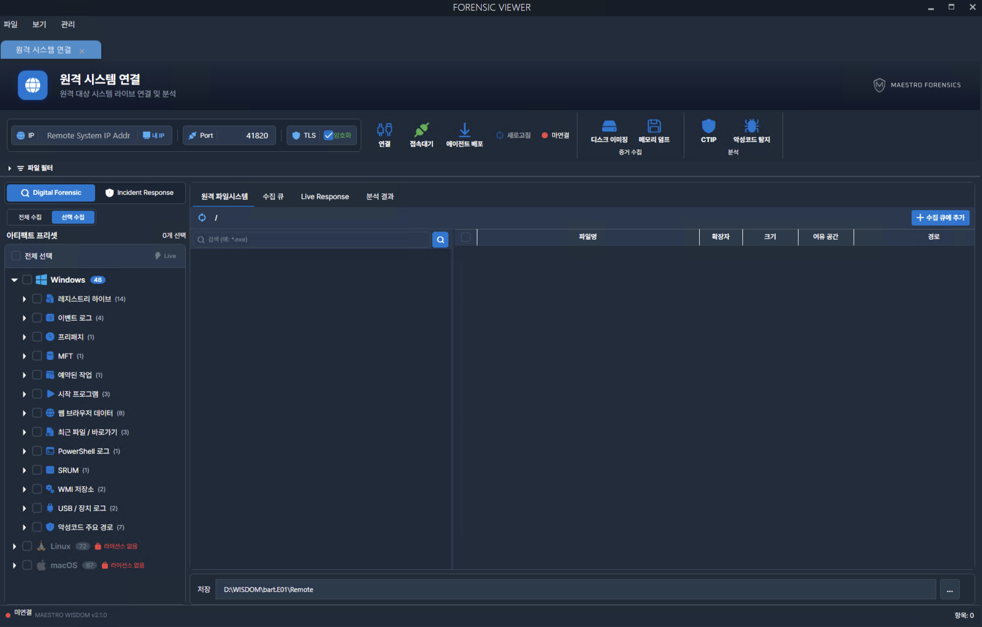This screenshot has width=982, height=627.
Task: Tick the file table header checkbox
Action: (x=465, y=237)
